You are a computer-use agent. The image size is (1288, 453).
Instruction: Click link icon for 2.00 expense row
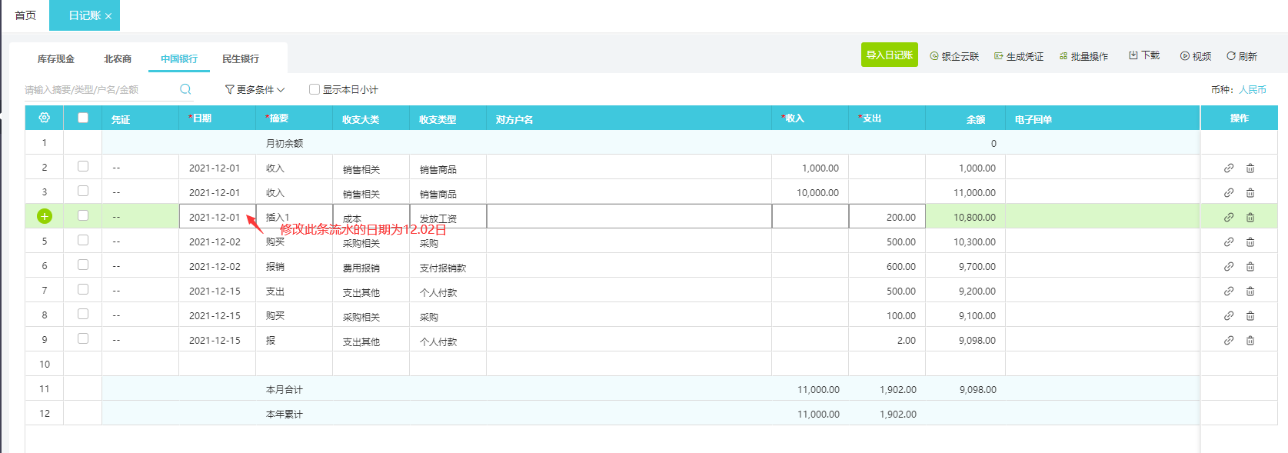click(x=1229, y=340)
